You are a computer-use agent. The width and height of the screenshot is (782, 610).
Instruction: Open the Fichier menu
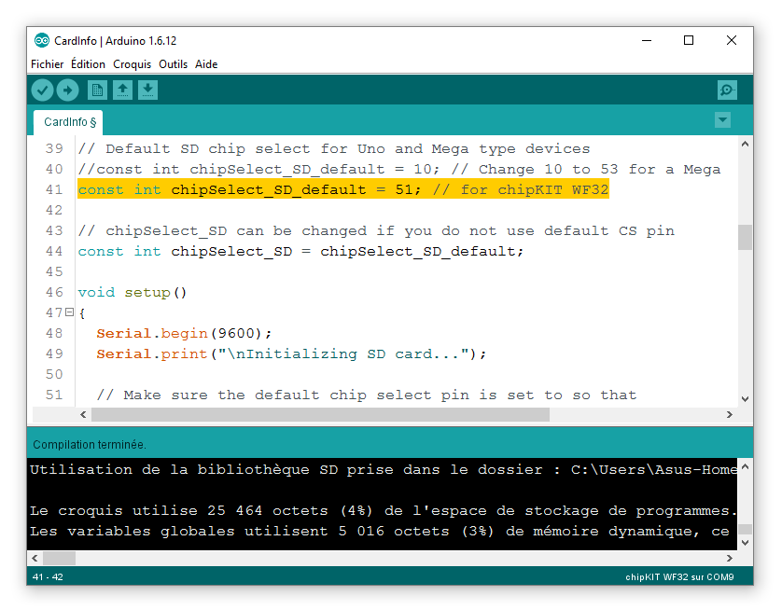[x=48, y=64]
